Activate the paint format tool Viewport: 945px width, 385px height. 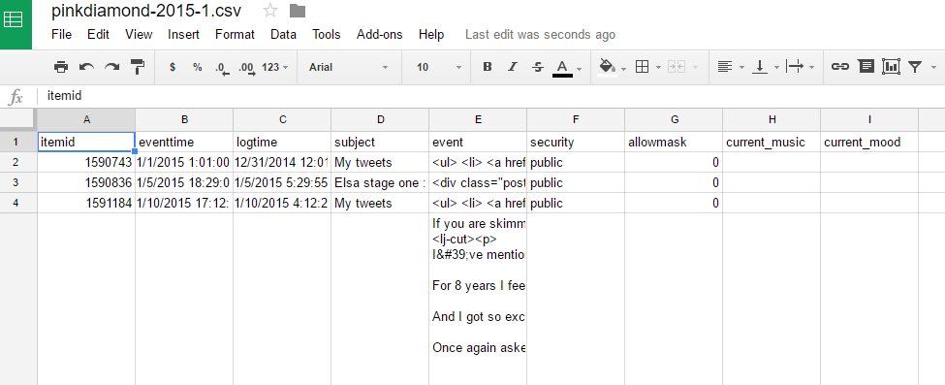pyautogui.click(x=138, y=67)
